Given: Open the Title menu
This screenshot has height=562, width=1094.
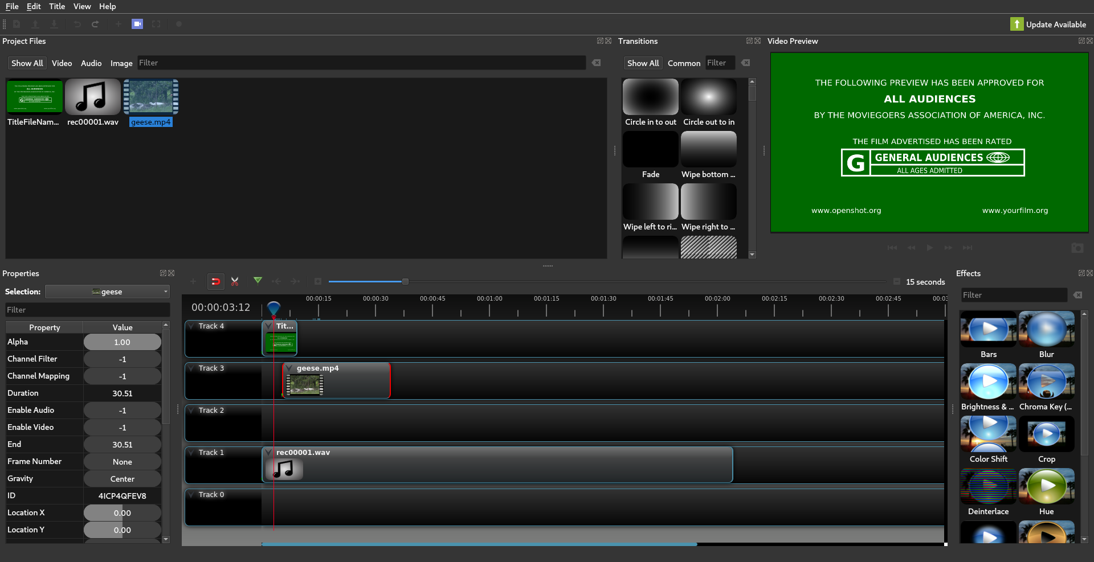Looking at the screenshot, I should pos(57,6).
